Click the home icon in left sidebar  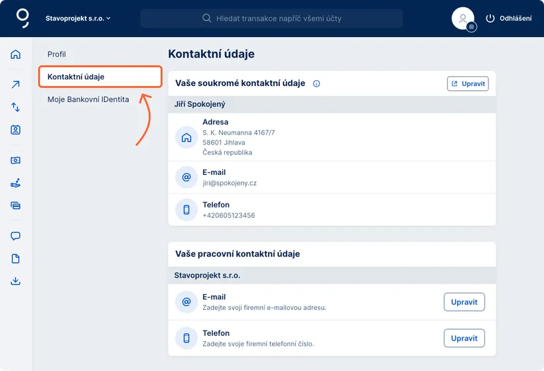[x=15, y=54]
